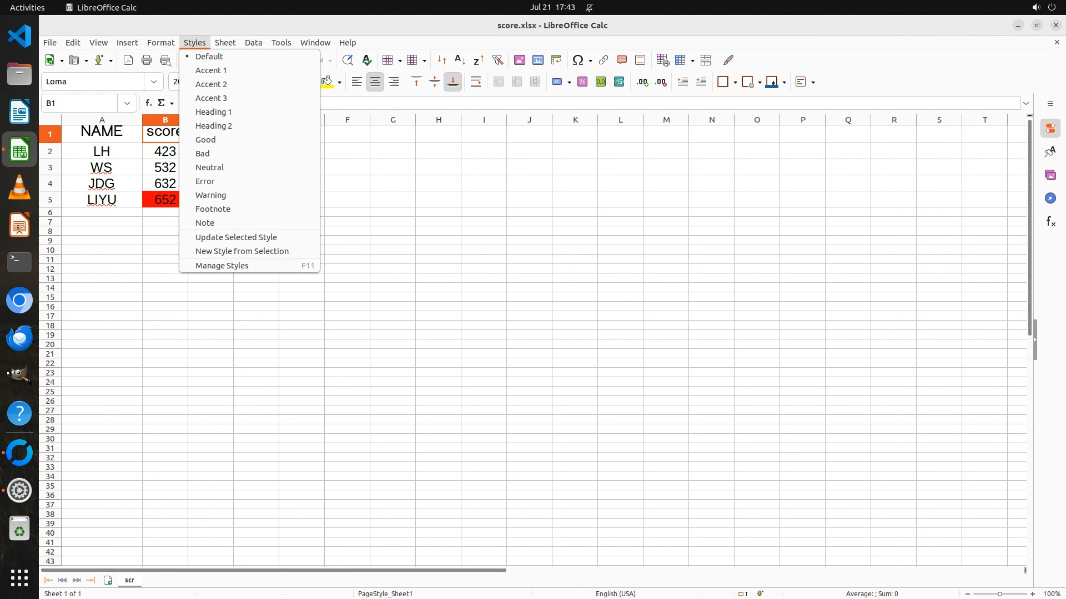Click the Insert Chart icon

[x=538, y=60]
